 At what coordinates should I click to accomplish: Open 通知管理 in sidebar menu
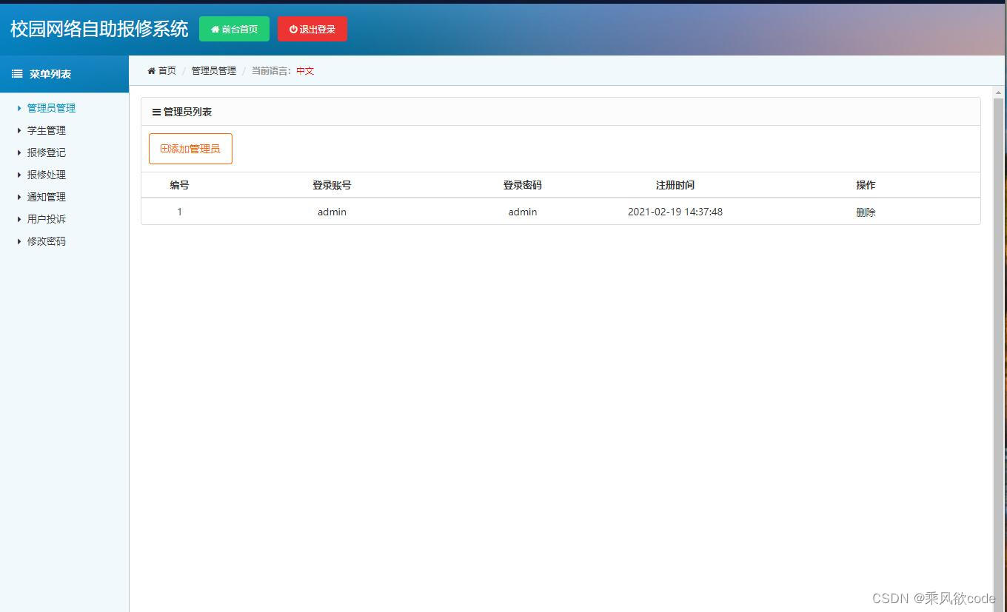click(x=47, y=197)
